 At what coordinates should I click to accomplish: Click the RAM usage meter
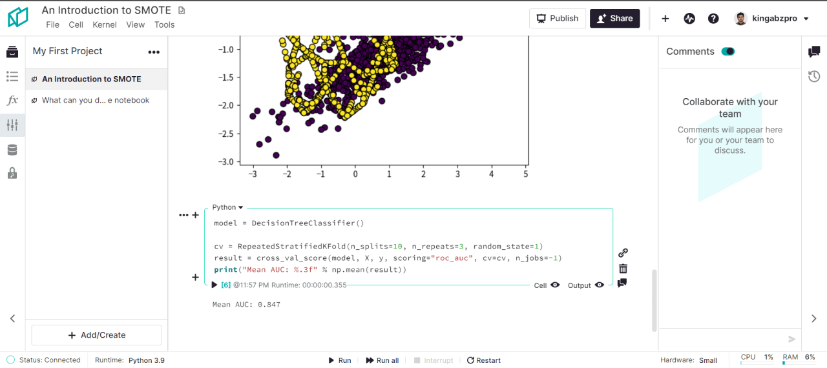(799, 358)
